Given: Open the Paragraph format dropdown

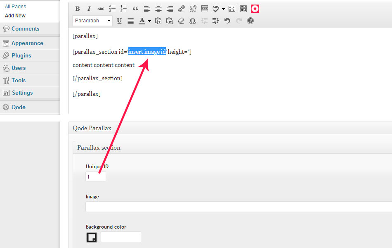Looking at the screenshot, I should point(92,21).
